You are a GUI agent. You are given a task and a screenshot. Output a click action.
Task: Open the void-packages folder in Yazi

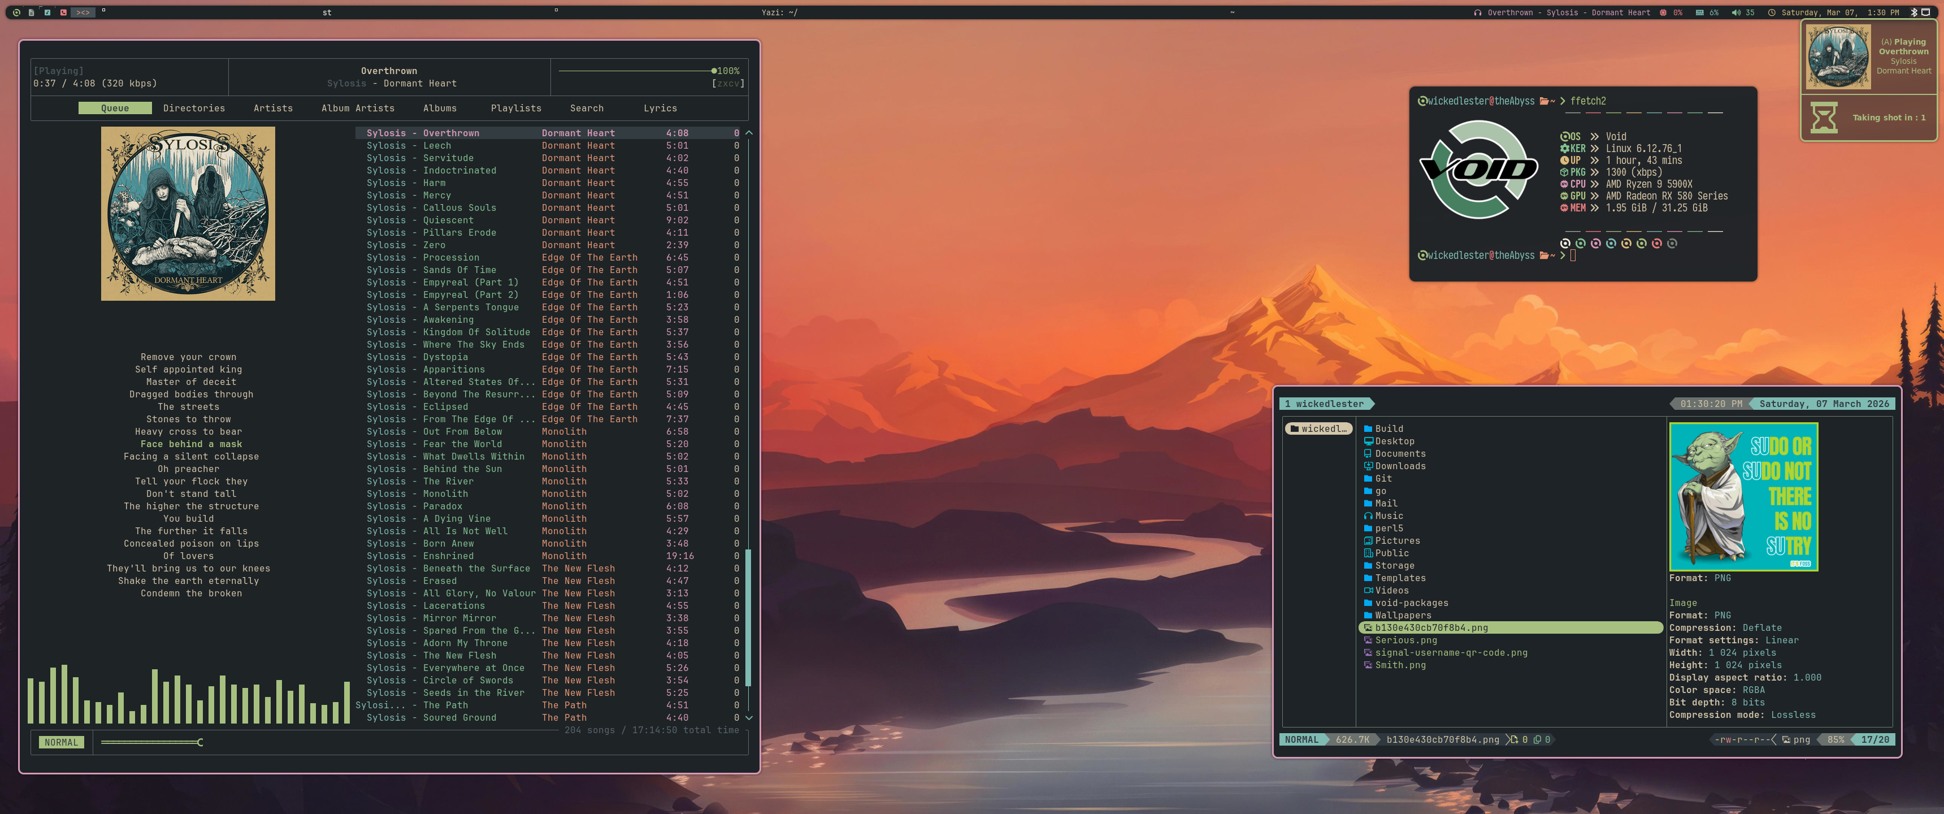tap(1411, 603)
